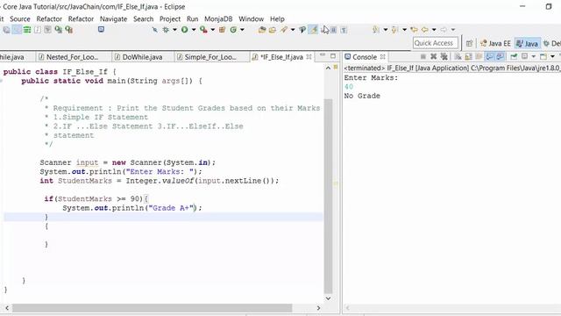
Task: Click the Quick Access field
Action: pos(436,43)
